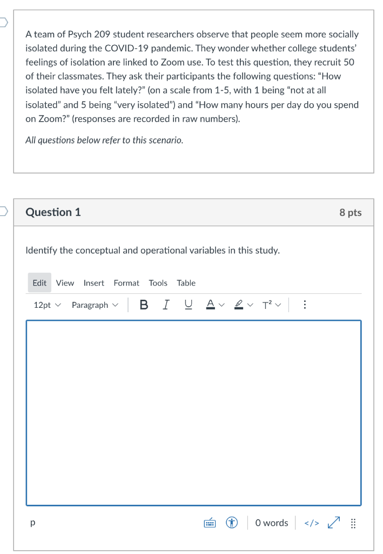
Task: Switch to the HTML code editor
Action: 311,523
